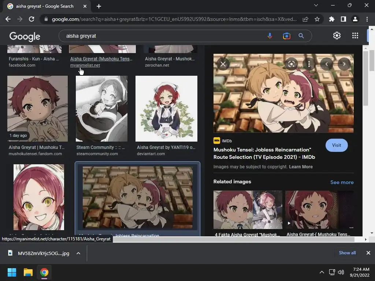Open the Learn More copyright link
The width and height of the screenshot is (375, 281).
click(x=301, y=167)
